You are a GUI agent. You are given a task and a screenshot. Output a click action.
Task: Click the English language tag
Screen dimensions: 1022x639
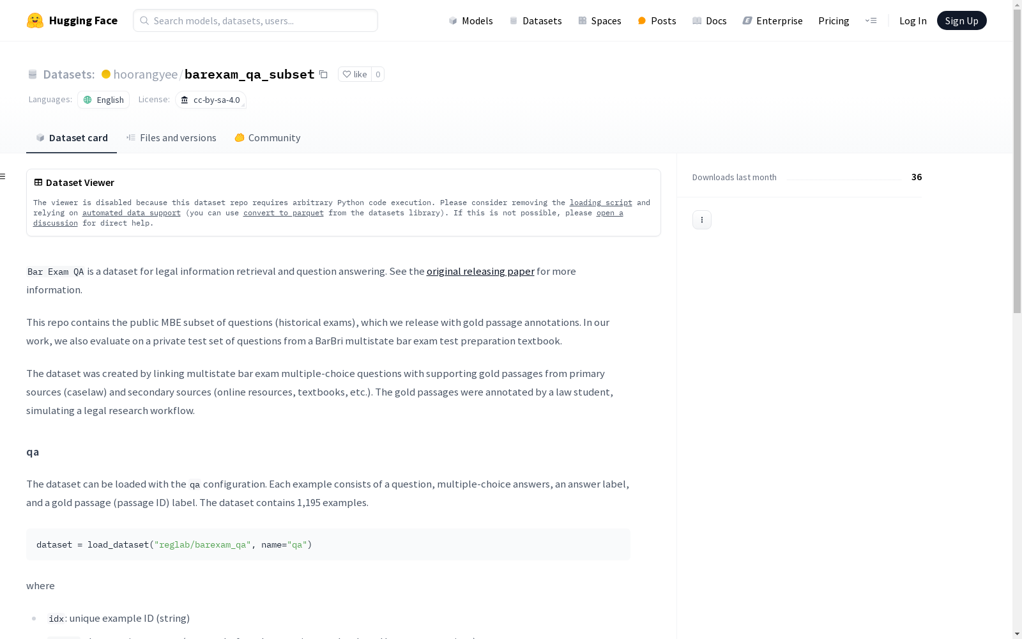click(103, 100)
